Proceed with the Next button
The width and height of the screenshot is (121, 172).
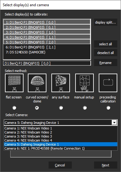tap(106, 165)
